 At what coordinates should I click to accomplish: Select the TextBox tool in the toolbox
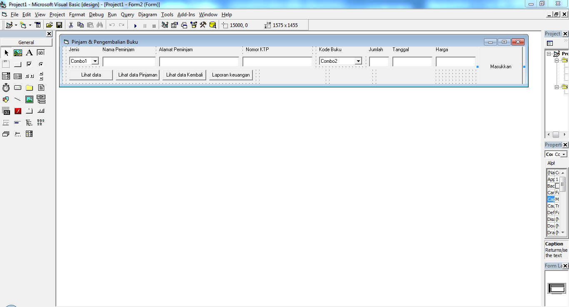click(x=40, y=53)
